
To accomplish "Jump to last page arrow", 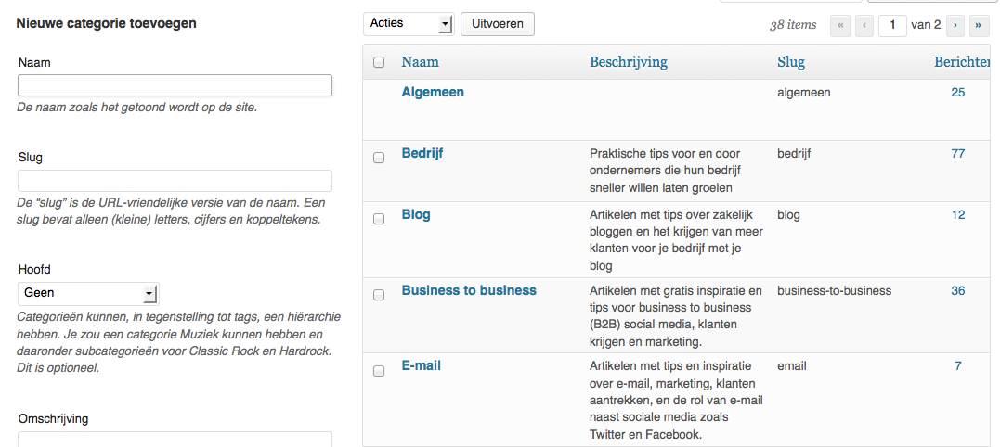I will [977, 25].
